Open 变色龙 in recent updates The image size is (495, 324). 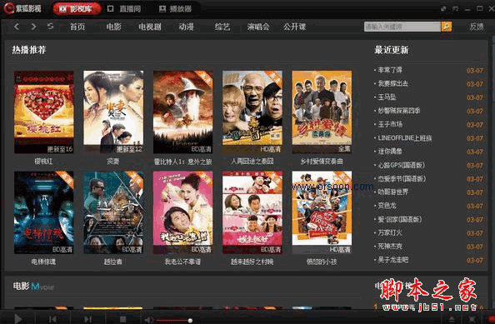point(387,206)
